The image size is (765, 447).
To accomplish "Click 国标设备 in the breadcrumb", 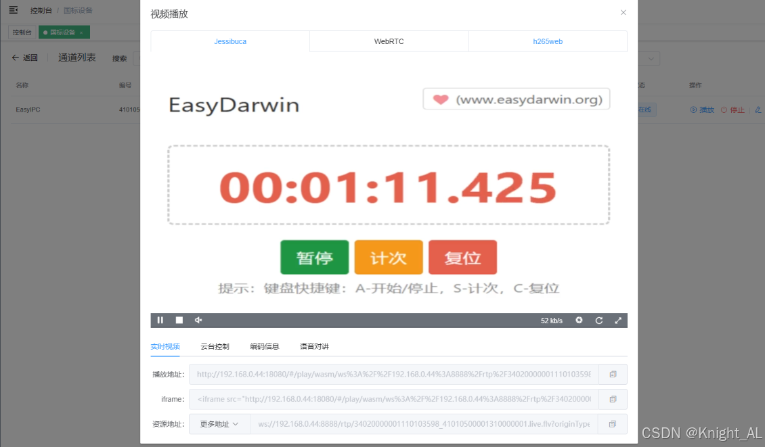I will [x=78, y=10].
